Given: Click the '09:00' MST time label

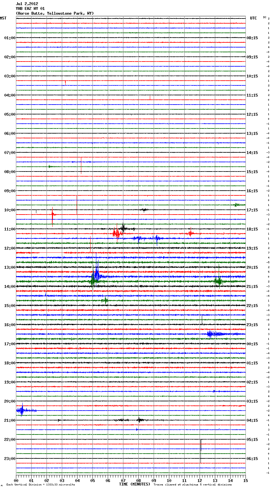Looking at the screenshot, I should click(x=10, y=191).
